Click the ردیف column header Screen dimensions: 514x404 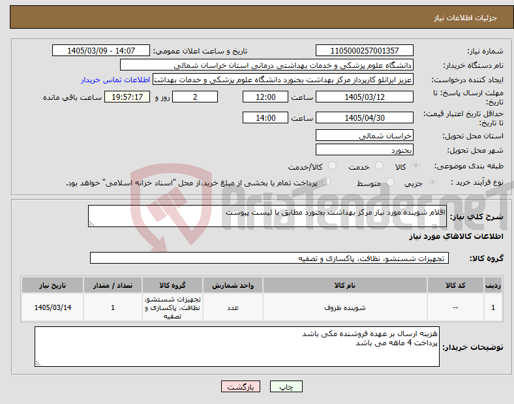pyautogui.click(x=493, y=285)
